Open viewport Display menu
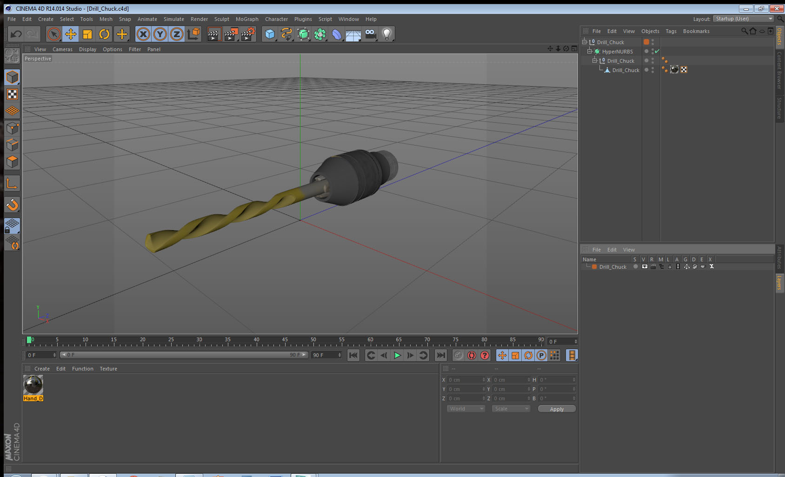This screenshot has height=477, width=785. click(x=87, y=49)
